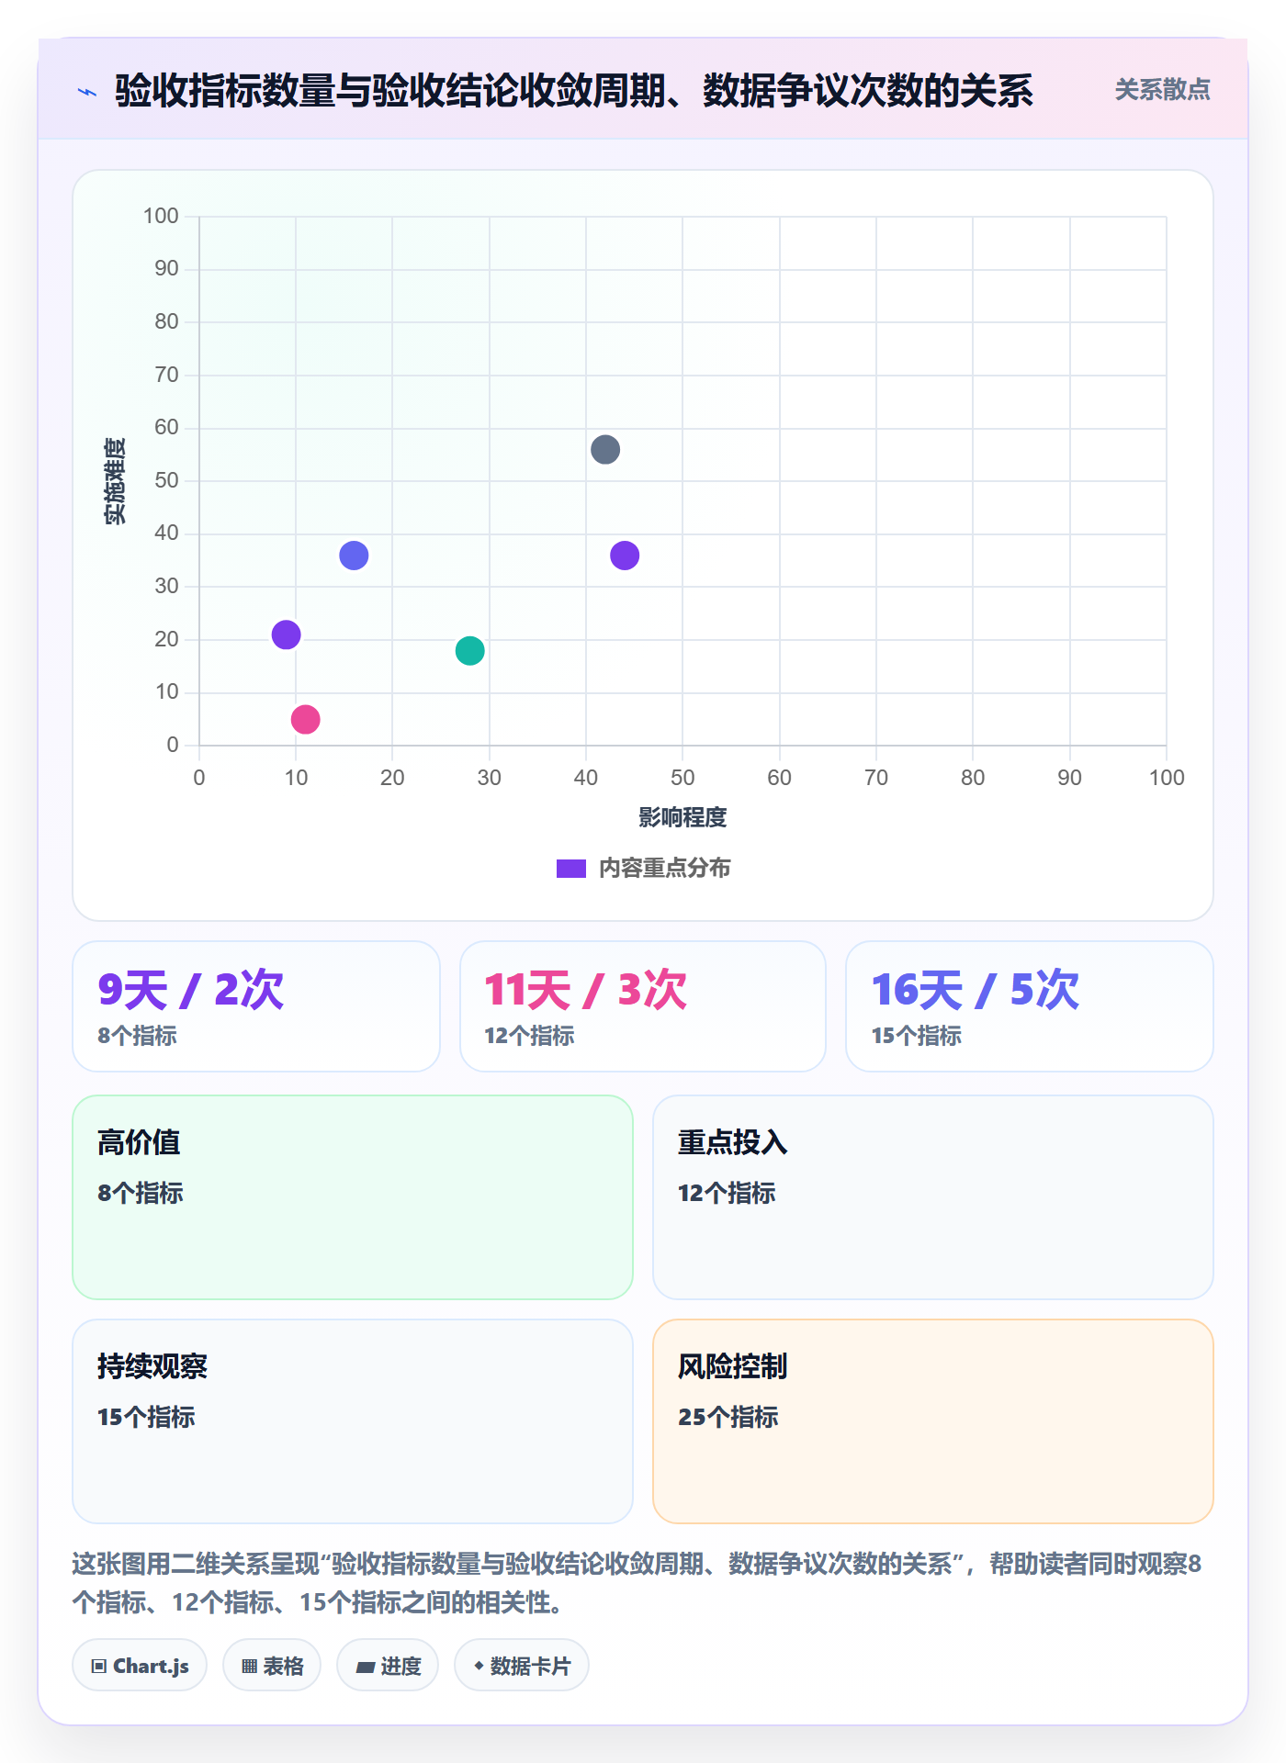Click the 表格 tag chip
1286x1763 pixels.
[272, 1666]
